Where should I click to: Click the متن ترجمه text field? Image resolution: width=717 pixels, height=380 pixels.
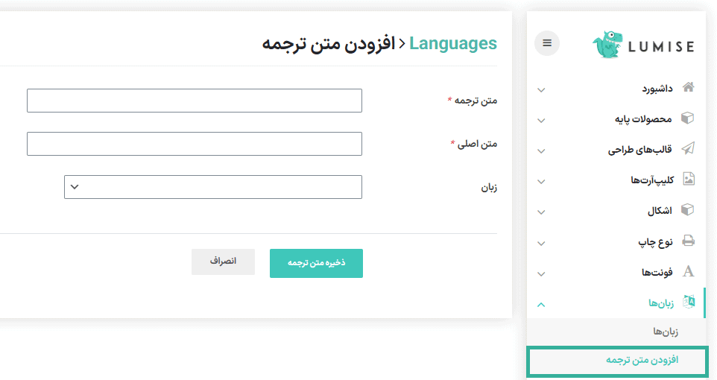[x=195, y=101]
